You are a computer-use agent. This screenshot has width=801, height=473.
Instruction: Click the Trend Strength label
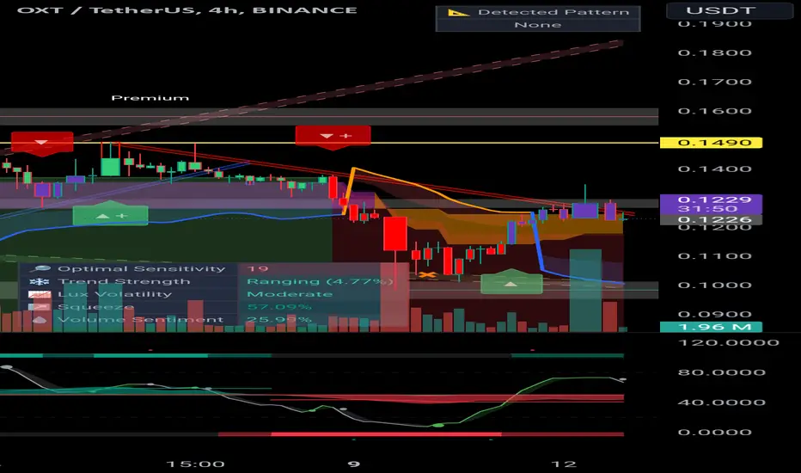(x=124, y=282)
